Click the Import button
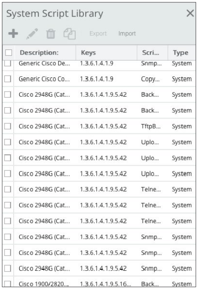 tap(127, 33)
